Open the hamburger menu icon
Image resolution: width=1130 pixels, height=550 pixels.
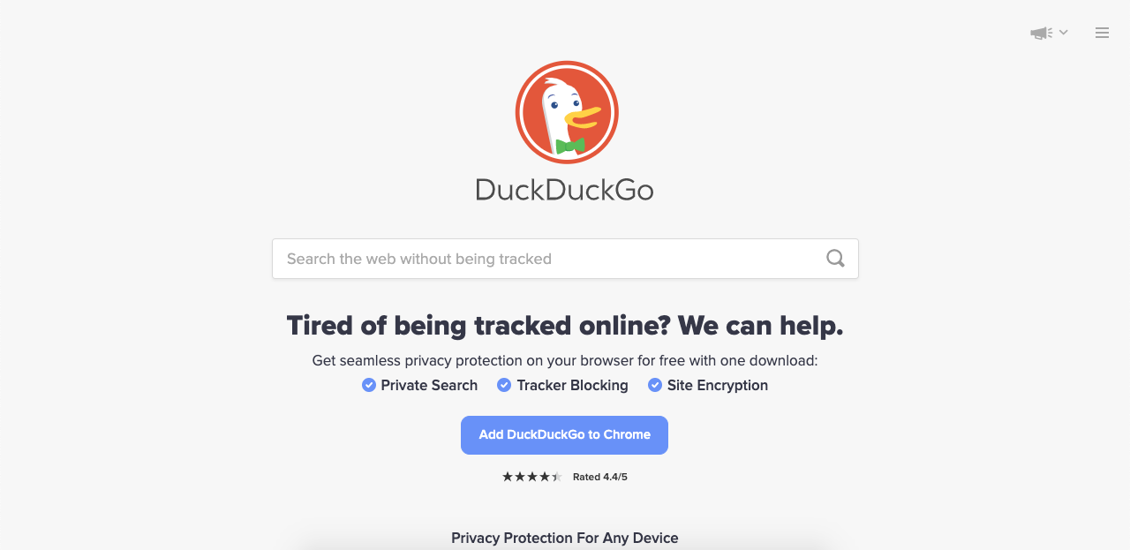pos(1102,33)
